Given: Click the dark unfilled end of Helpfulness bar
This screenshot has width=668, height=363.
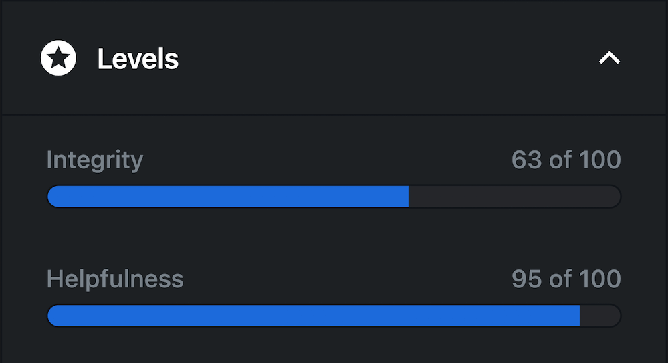Looking at the screenshot, I should click(x=599, y=316).
